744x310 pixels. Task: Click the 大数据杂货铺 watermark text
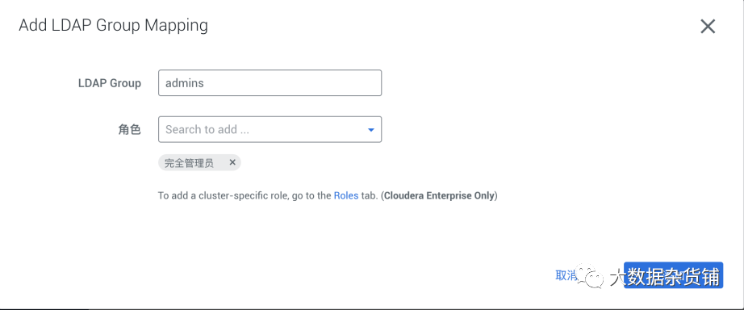coord(665,276)
